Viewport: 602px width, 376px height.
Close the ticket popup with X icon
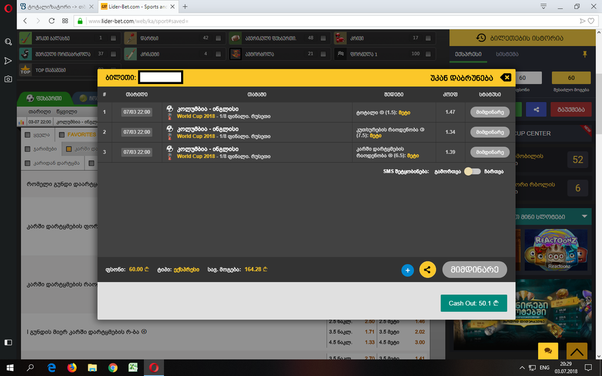(x=506, y=78)
